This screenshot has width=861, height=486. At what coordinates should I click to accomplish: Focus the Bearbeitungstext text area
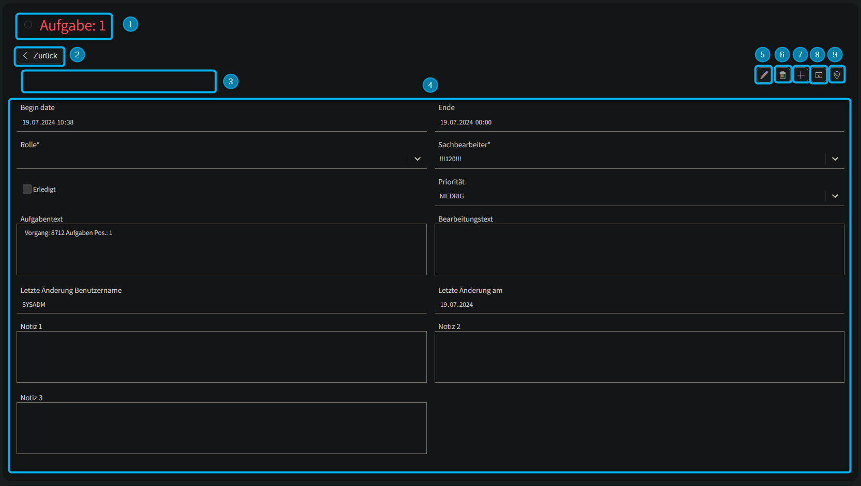(639, 249)
